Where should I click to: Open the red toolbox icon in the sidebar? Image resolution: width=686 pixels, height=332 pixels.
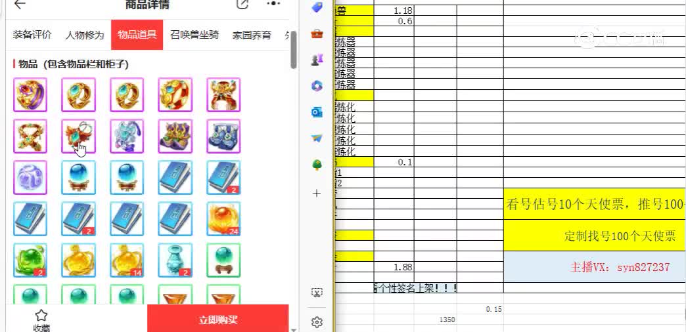point(317,33)
